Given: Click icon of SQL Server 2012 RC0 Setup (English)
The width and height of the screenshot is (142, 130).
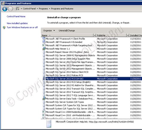Looking at the screenshot, I should coord(44,82).
